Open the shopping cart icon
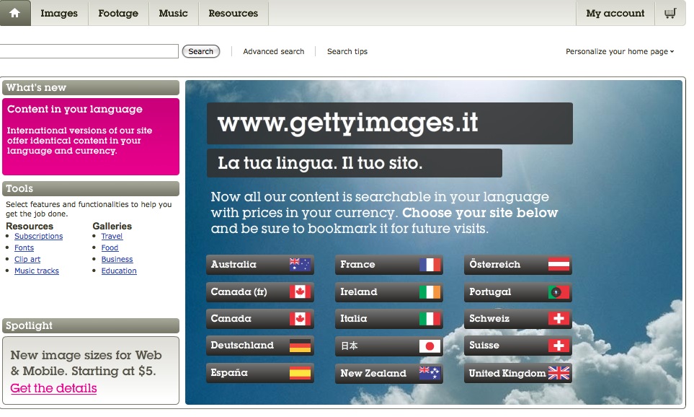The image size is (694, 417). tap(670, 13)
